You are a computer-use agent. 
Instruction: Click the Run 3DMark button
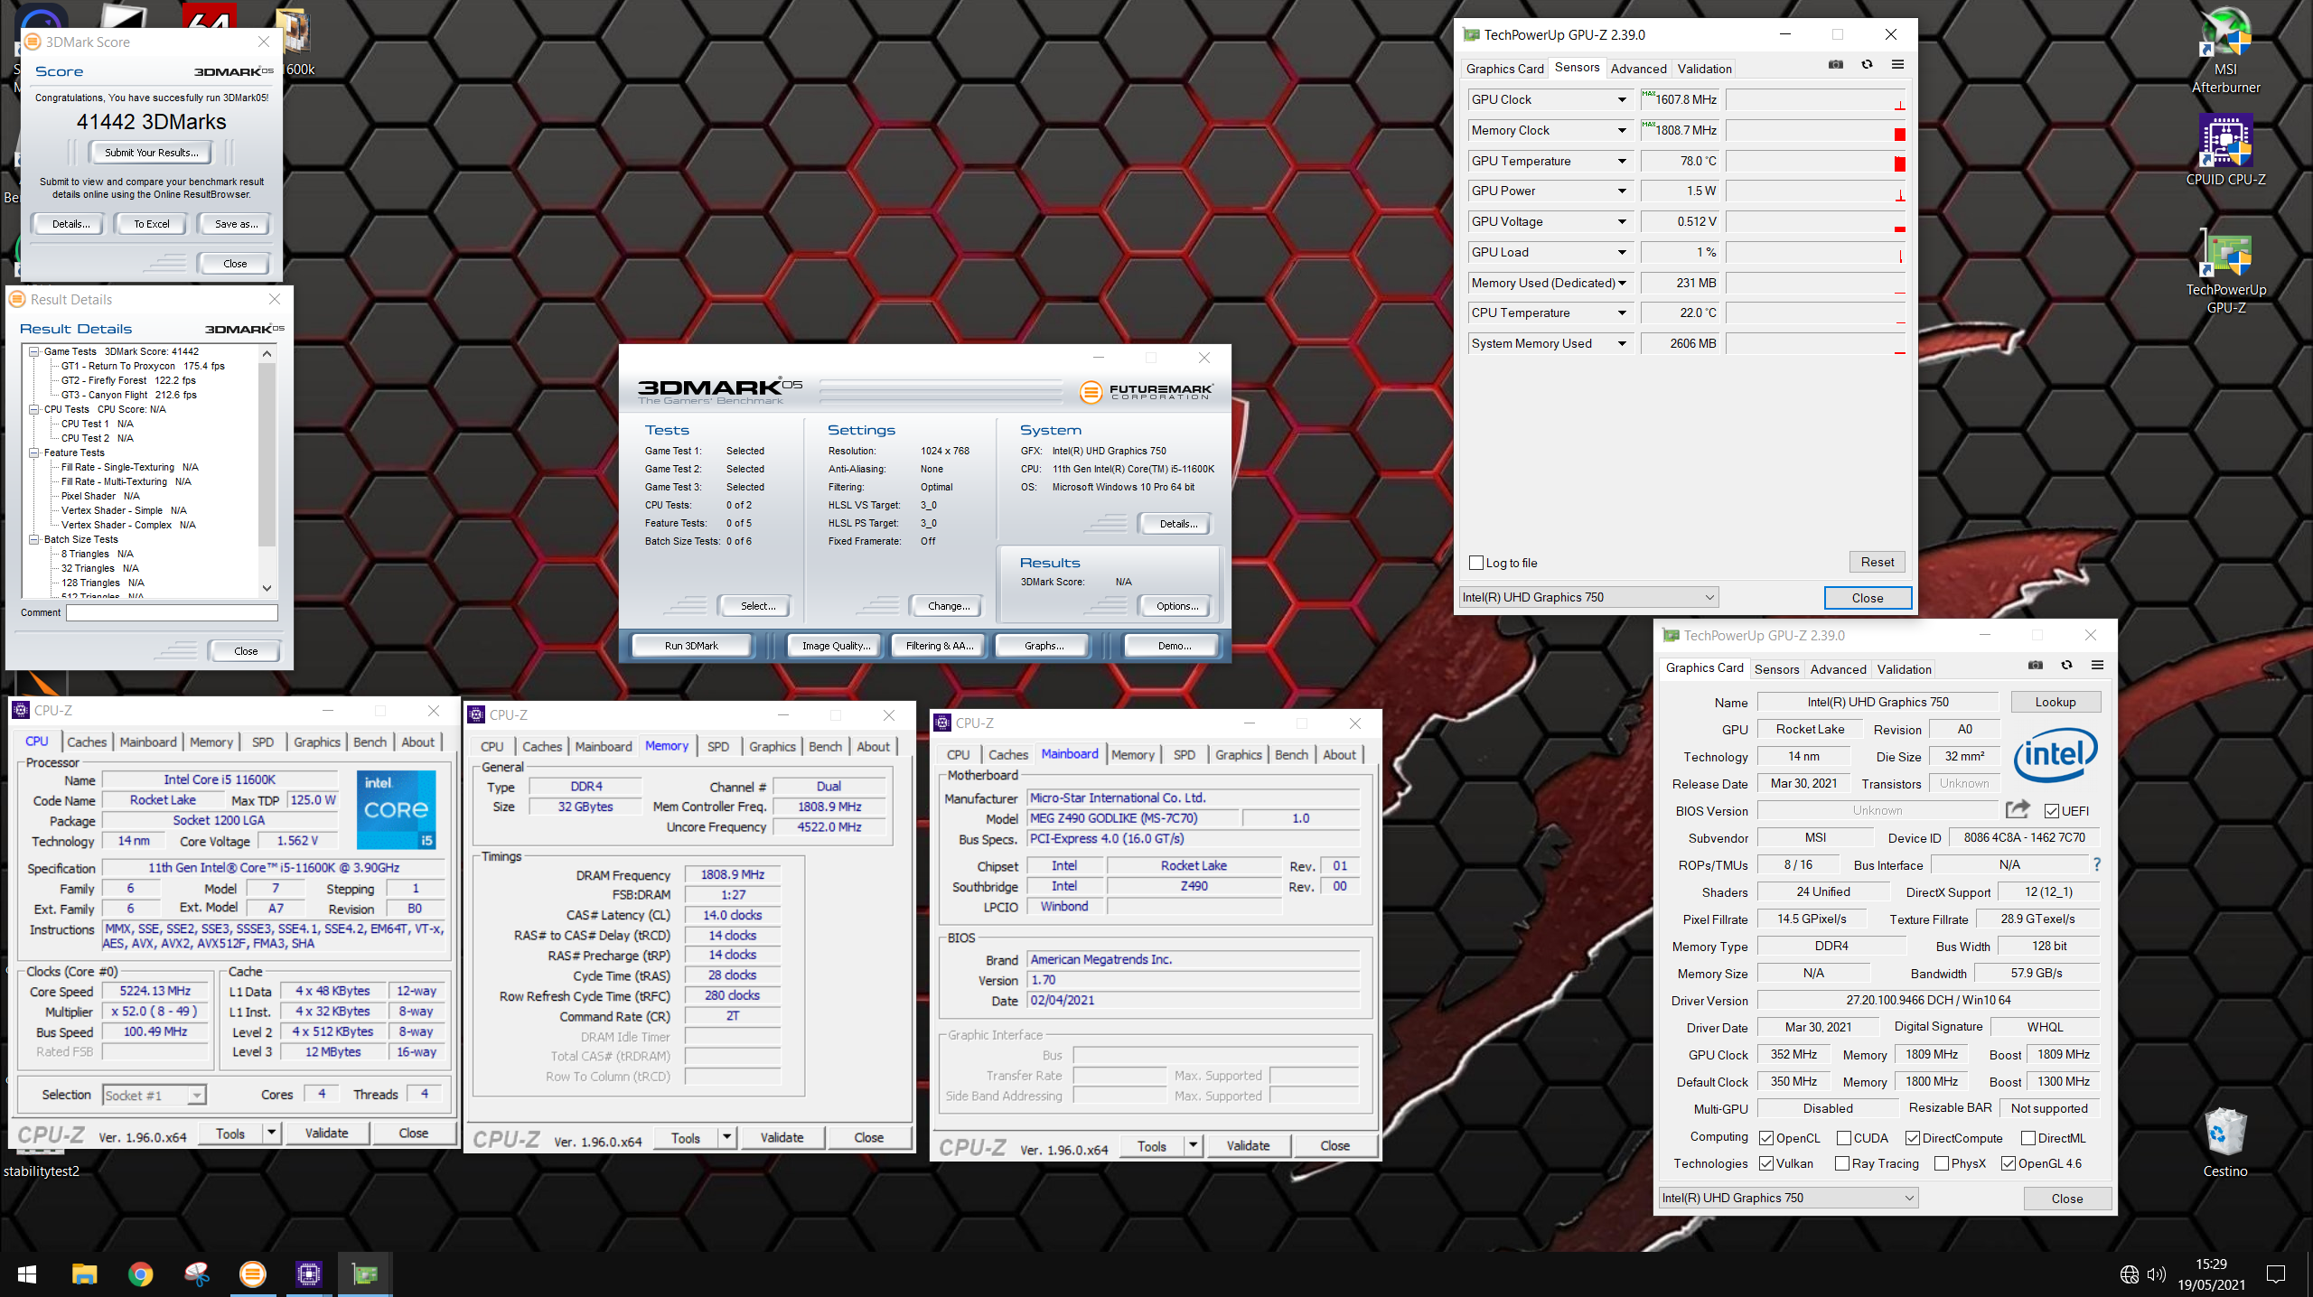click(691, 646)
